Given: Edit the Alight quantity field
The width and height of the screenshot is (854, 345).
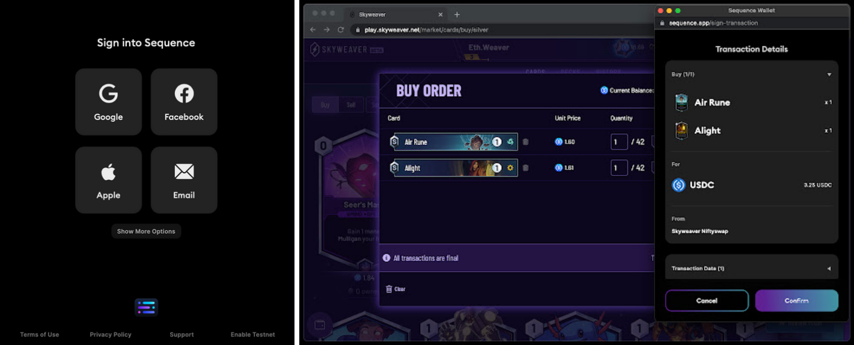Looking at the screenshot, I should pyautogui.click(x=619, y=168).
